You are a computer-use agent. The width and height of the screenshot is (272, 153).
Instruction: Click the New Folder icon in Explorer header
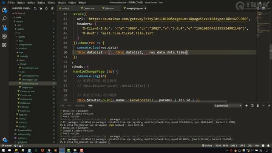click(x=41, y=8)
